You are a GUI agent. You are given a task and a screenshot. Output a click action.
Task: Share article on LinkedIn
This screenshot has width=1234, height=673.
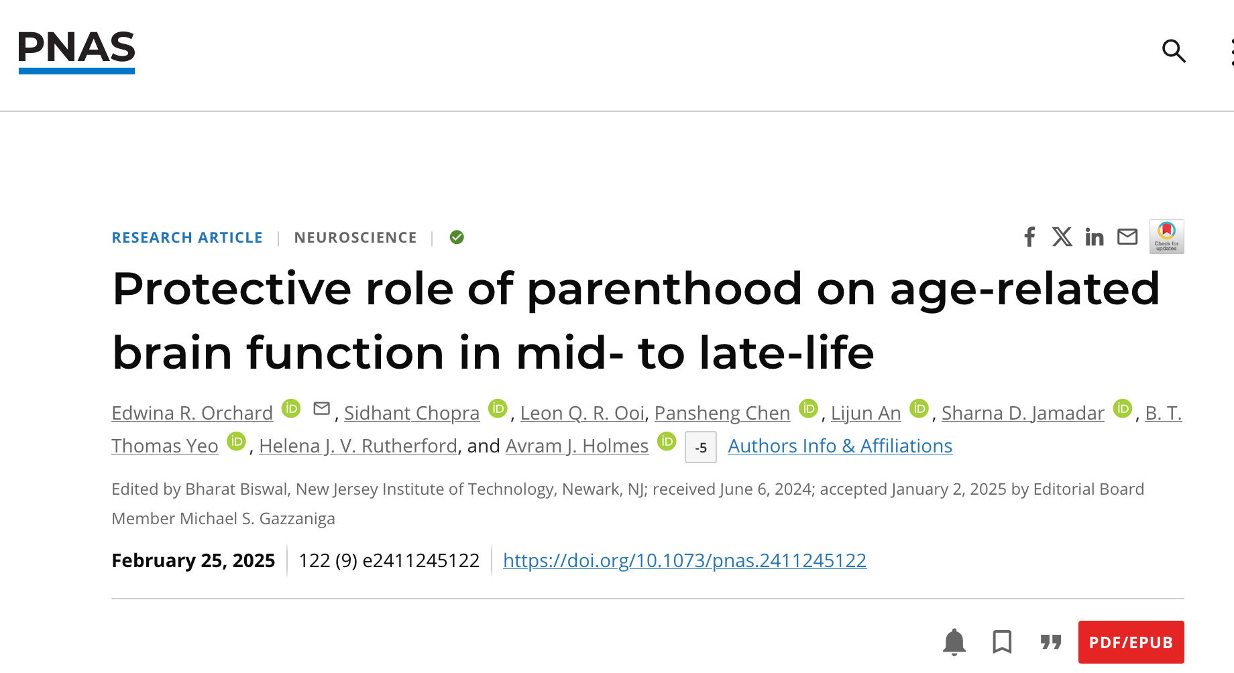pos(1095,237)
